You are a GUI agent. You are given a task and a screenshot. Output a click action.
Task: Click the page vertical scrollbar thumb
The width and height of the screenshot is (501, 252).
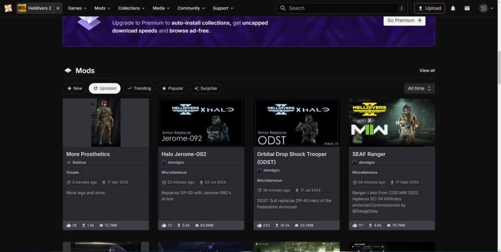tap(500, 67)
